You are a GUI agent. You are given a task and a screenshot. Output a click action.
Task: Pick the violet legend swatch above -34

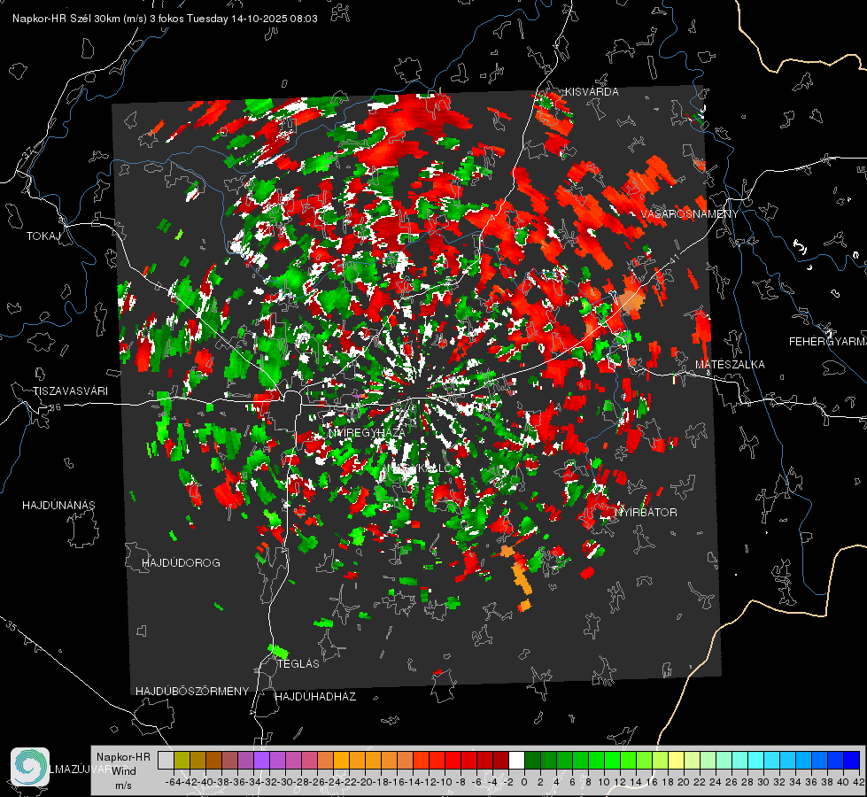point(261,761)
